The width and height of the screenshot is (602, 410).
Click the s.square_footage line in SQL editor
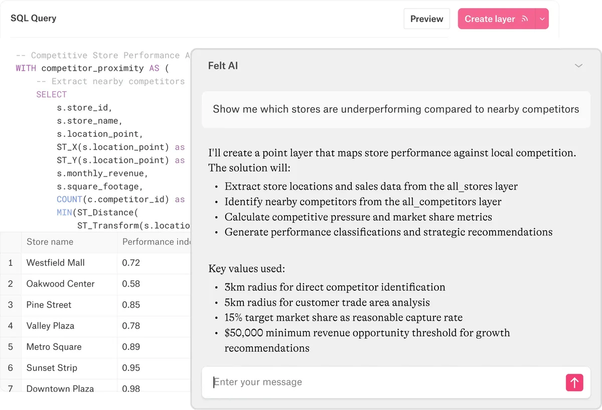[100, 186]
